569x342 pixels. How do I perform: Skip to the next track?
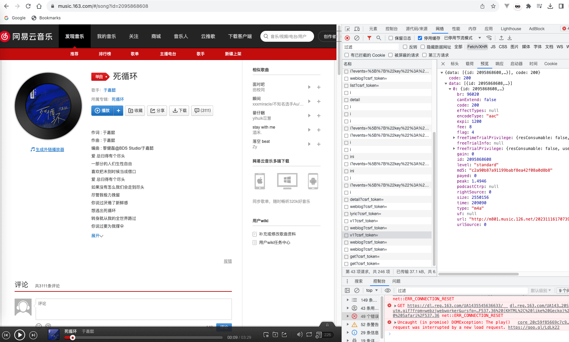33,335
